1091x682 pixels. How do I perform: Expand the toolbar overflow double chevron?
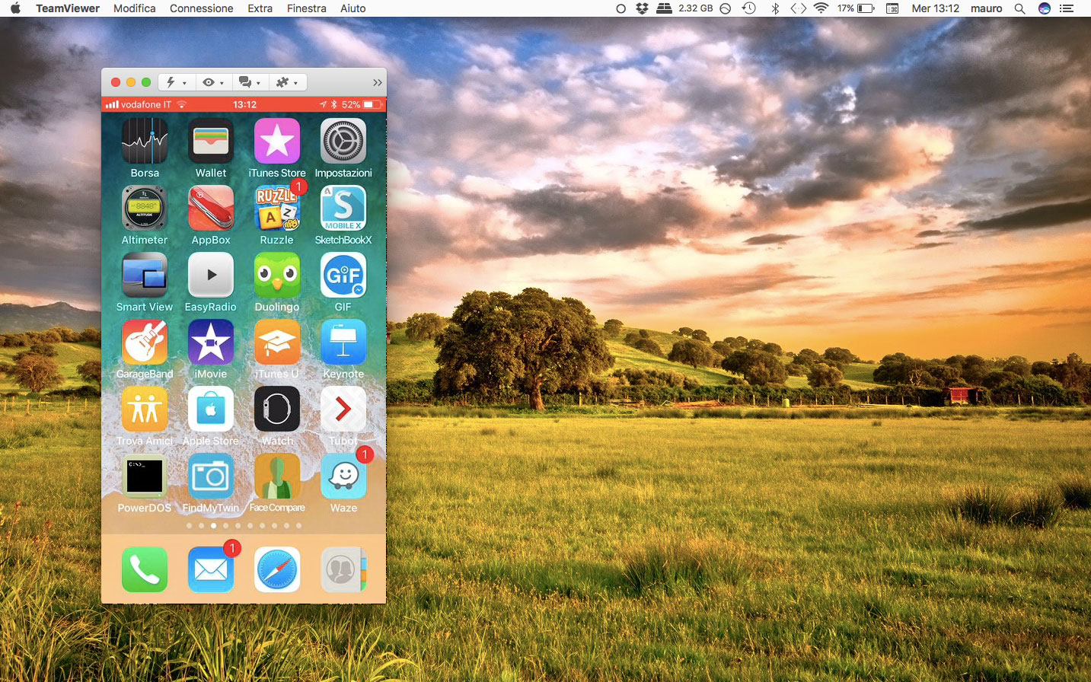377,82
